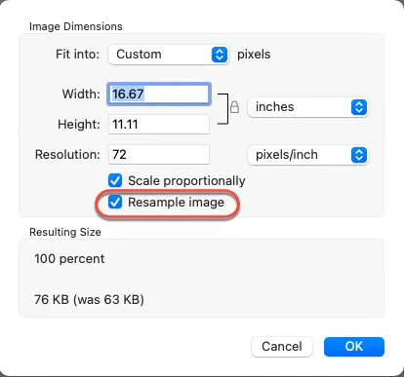This screenshot has width=404, height=377.
Task: Click the Height field showing 11.11
Action: (x=159, y=124)
